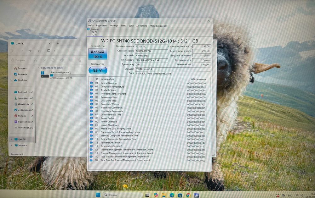
Task: Open the volume tray icon
Action: click(301, 195)
